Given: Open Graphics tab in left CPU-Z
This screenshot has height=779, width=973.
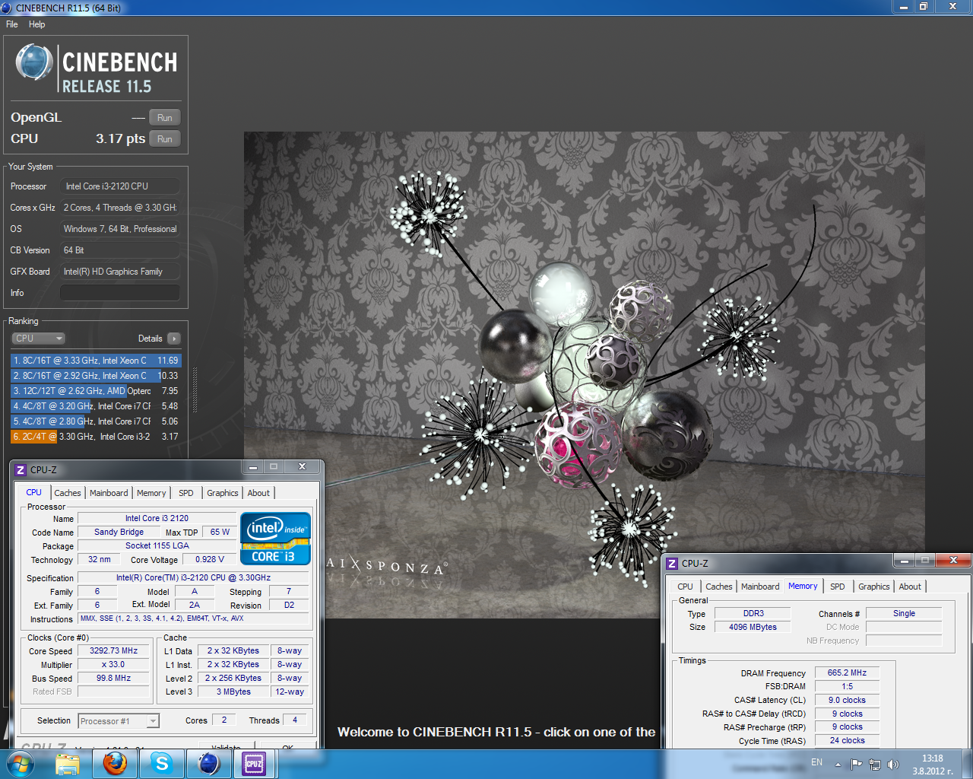Looking at the screenshot, I should point(223,493).
